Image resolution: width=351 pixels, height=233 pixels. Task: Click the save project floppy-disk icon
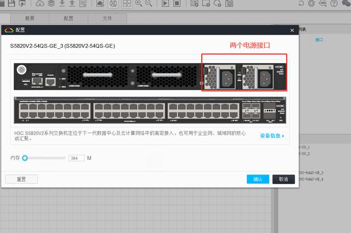point(12,3)
